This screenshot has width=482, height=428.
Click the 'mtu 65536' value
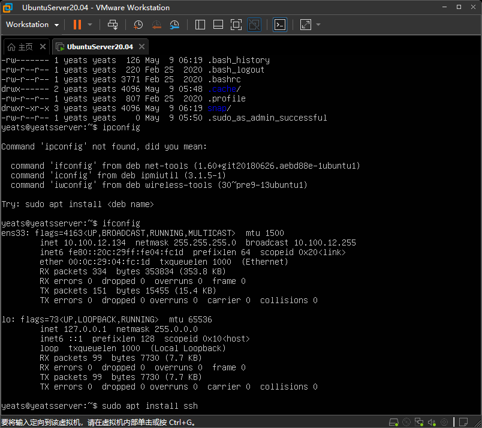pos(191,319)
